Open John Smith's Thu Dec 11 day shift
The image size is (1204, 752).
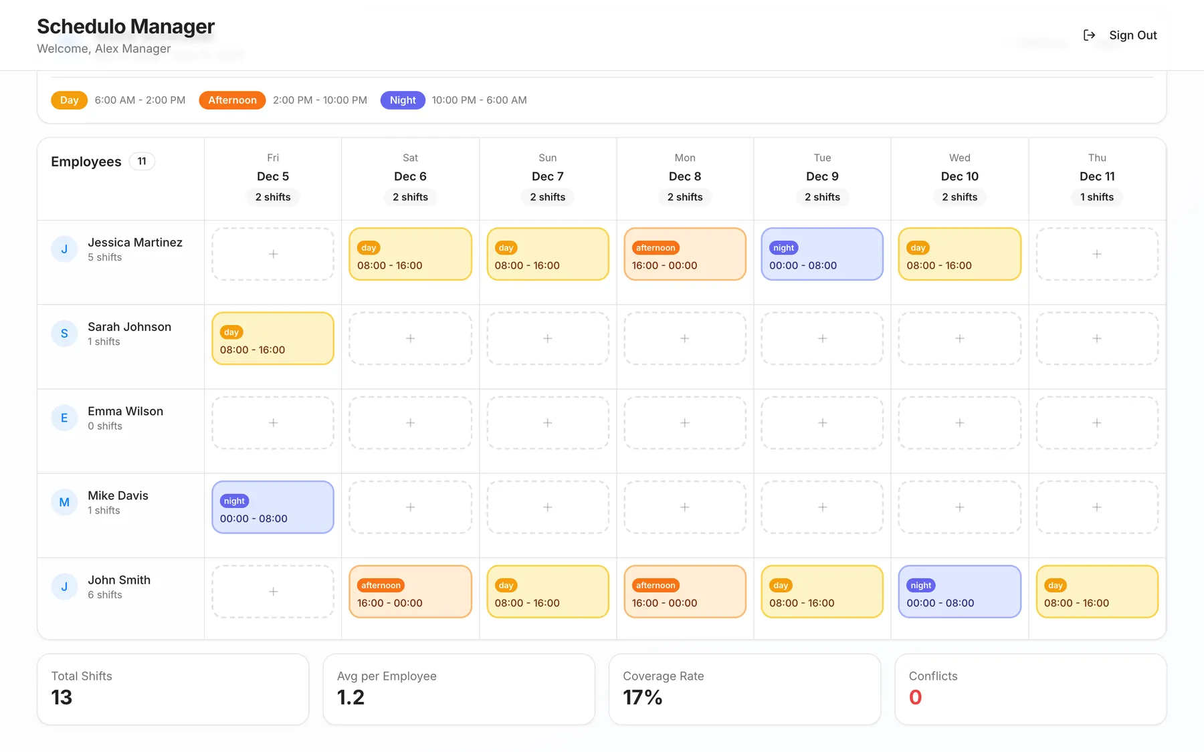point(1097,592)
